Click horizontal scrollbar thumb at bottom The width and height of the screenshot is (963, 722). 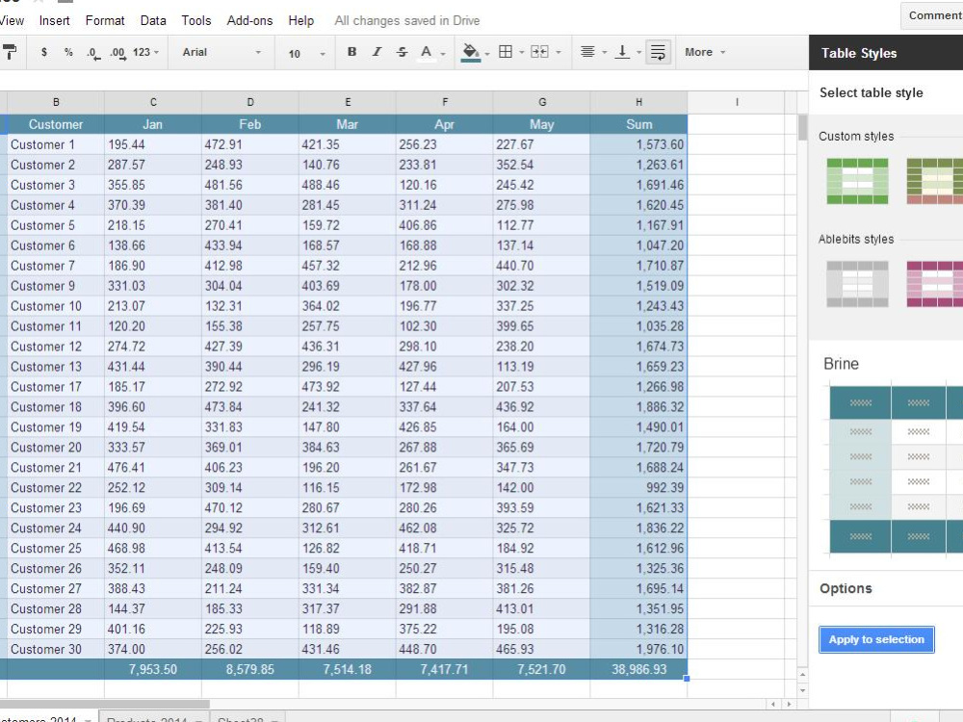tap(104, 705)
